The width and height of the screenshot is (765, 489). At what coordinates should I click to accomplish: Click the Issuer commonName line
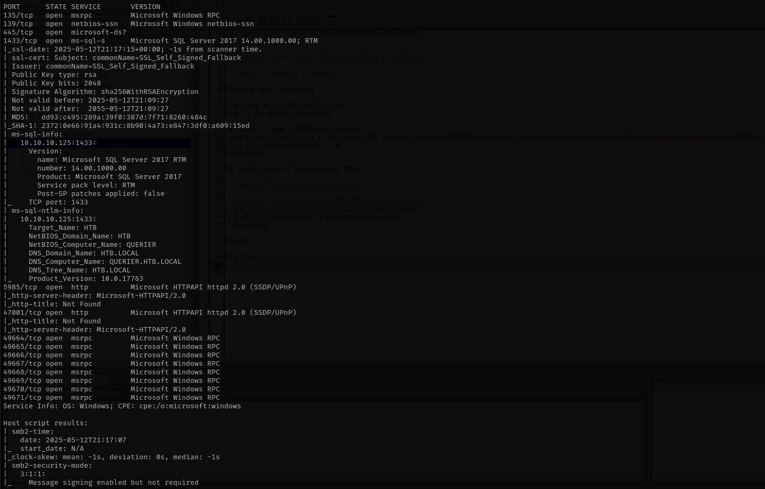(103, 66)
